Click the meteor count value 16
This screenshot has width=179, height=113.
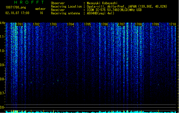tap(41, 13)
